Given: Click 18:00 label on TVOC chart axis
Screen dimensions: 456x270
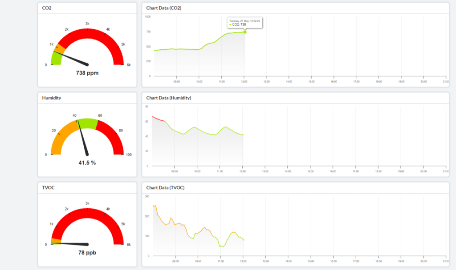Looking at the screenshot, I should pyautogui.click(x=378, y=261).
